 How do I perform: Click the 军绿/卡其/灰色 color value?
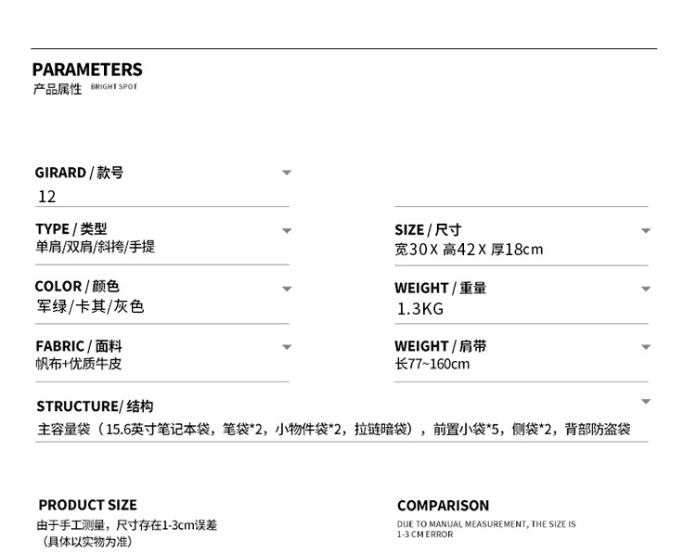[90, 306]
